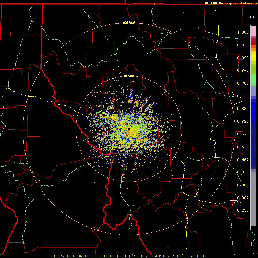Pick the bright green color bar segment

253,78
